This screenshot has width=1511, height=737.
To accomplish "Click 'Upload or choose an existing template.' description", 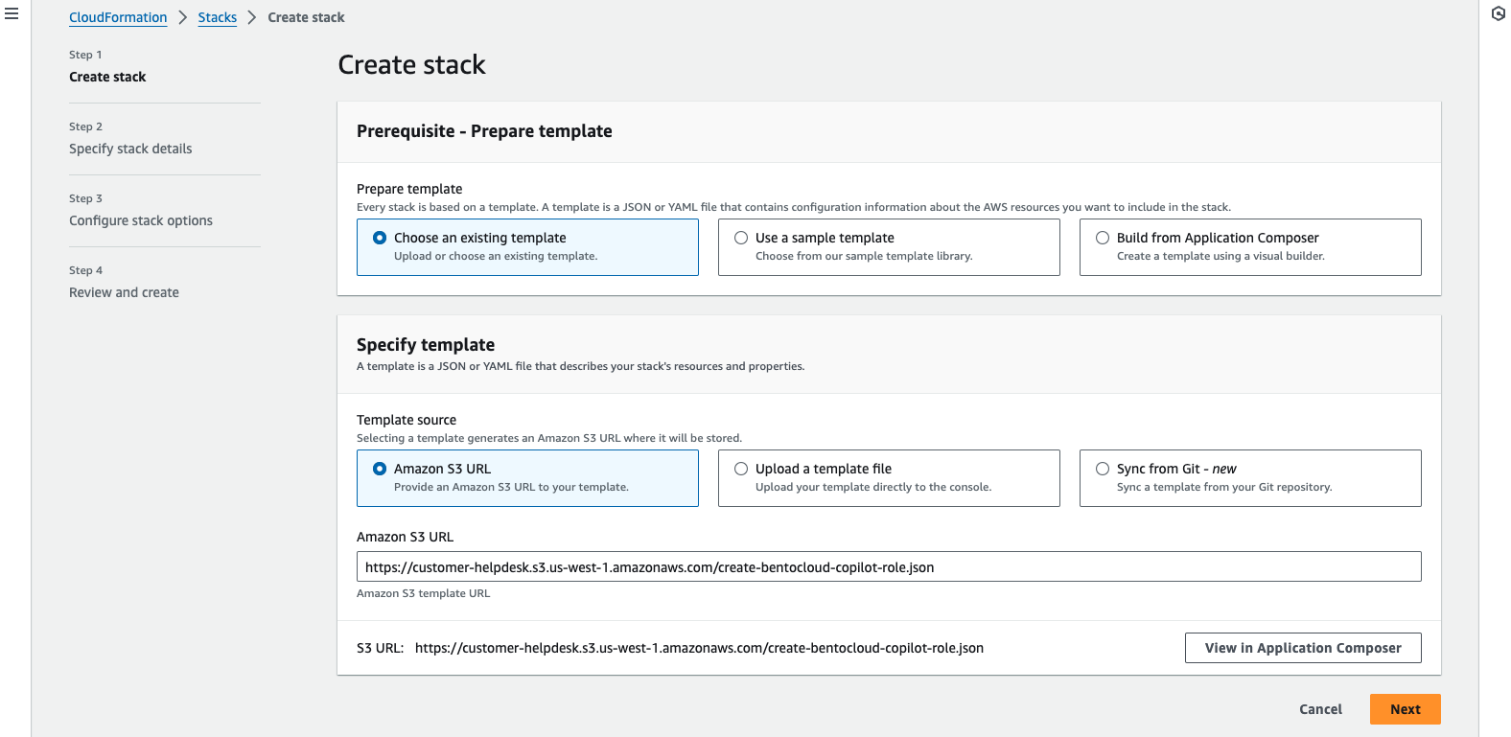I will (496, 256).
